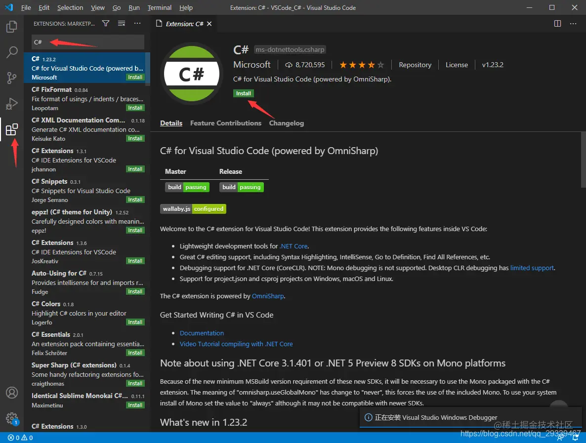The image size is (586, 443).
Task: Filter extensions with the funnel icon
Action: pos(106,24)
